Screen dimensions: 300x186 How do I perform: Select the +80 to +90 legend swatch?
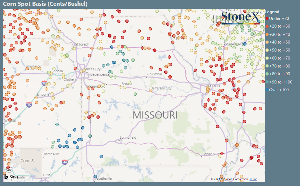coord(267,74)
